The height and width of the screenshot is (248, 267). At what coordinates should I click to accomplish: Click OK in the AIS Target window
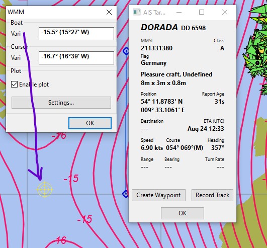pos(183,213)
